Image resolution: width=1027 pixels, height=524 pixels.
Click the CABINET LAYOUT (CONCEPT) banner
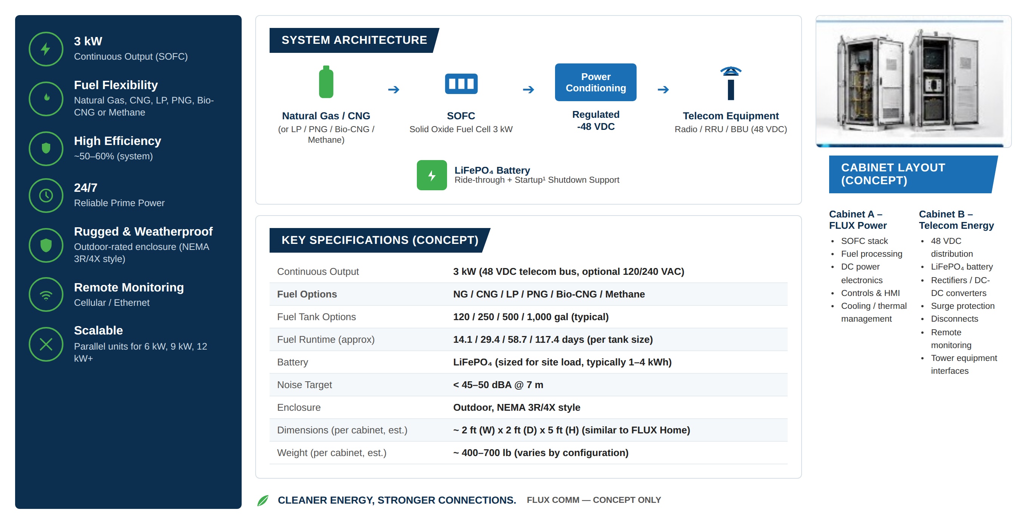tap(913, 174)
